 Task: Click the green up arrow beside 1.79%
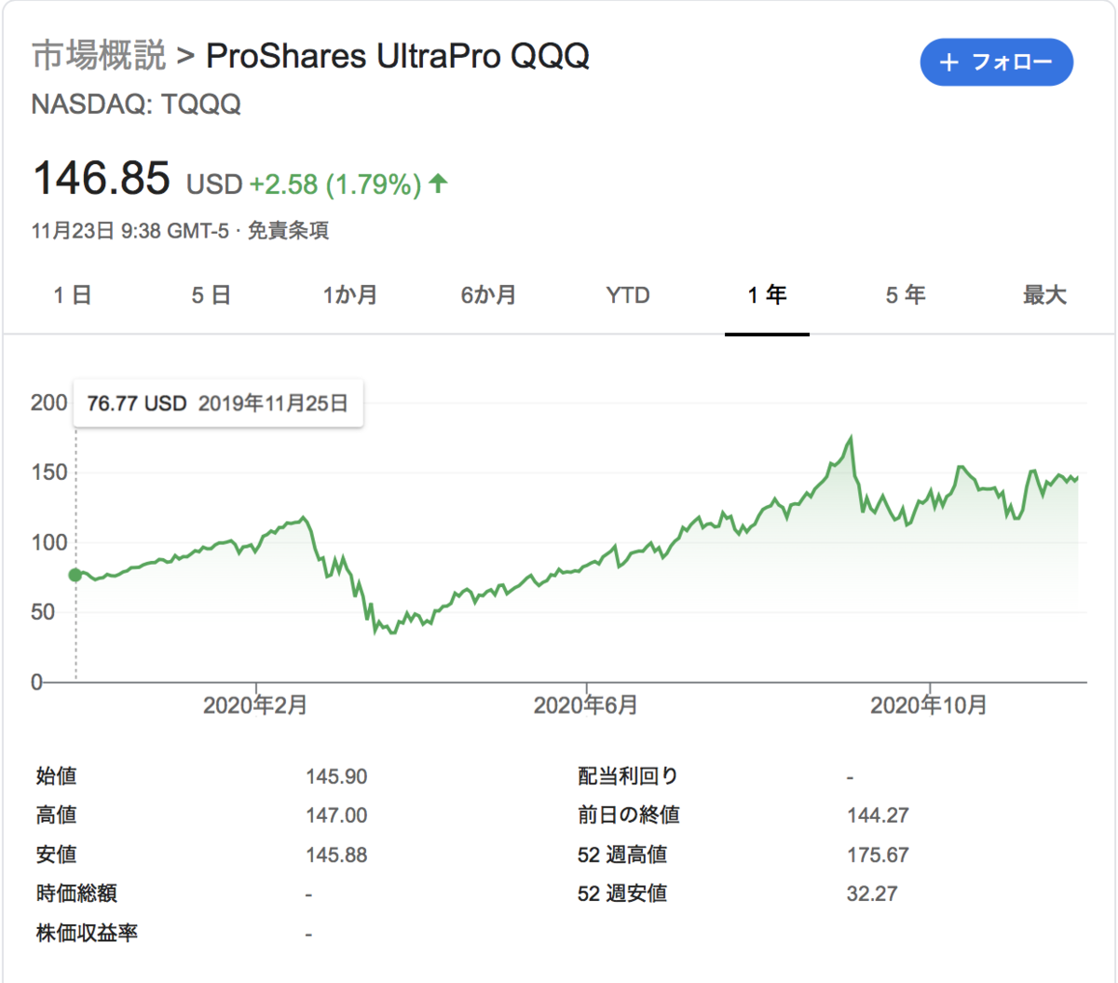[438, 184]
